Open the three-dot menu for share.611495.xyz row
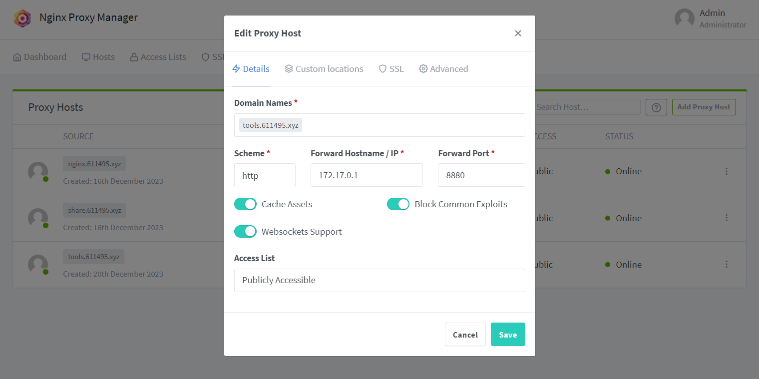This screenshot has height=379, width=759. pos(727,218)
